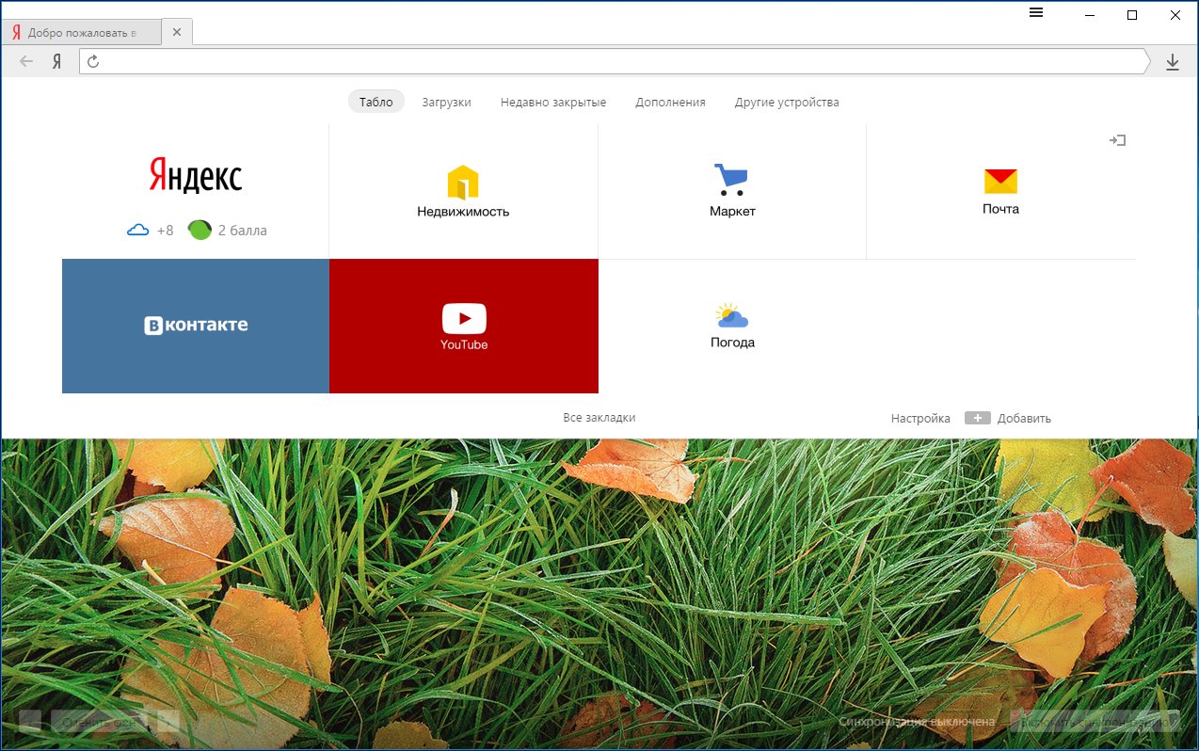Click the login icon on Tableau
Screen dimensions: 1199x751
[1117, 140]
